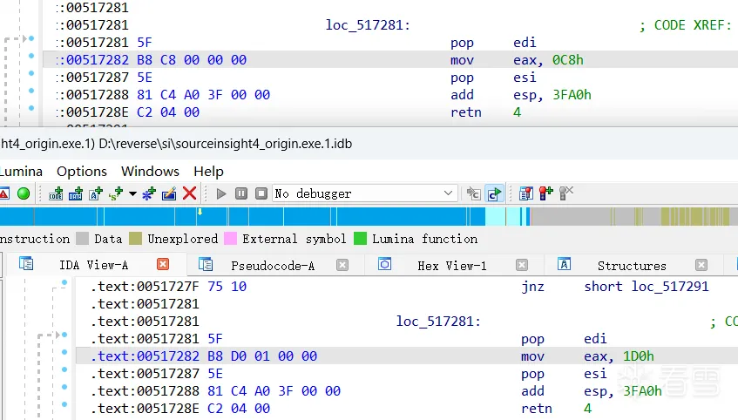Click bytes 'B8 D0 01 00 00' in lower view
Viewport: 738px width, 420px height.
point(262,356)
